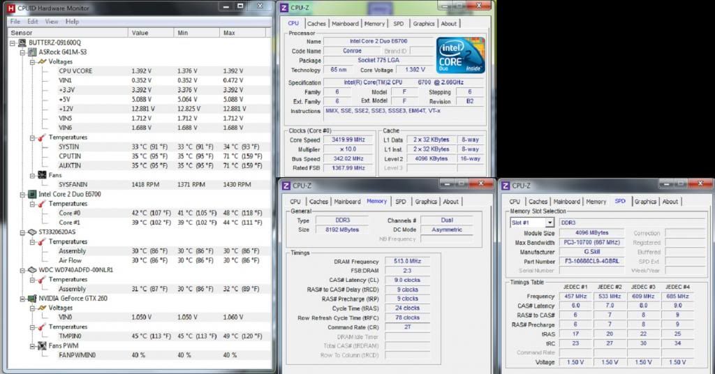Click the FSB:DRAM value 2:3
The width and height of the screenshot is (715, 374).
point(407,271)
